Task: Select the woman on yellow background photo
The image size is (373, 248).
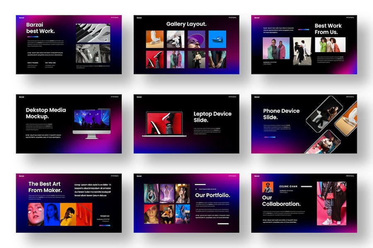Action: 68,214
